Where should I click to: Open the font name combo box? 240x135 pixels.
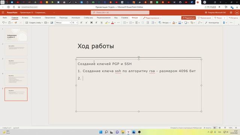coord(63,22)
